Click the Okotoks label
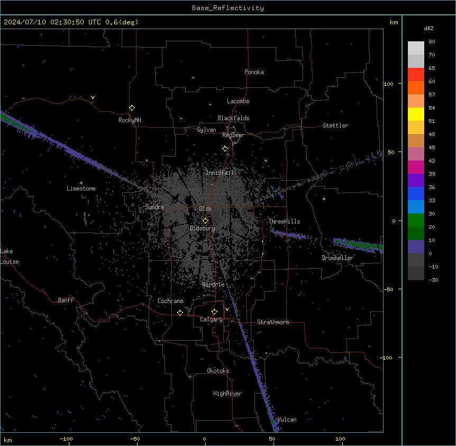The image size is (456, 446). pos(218,371)
